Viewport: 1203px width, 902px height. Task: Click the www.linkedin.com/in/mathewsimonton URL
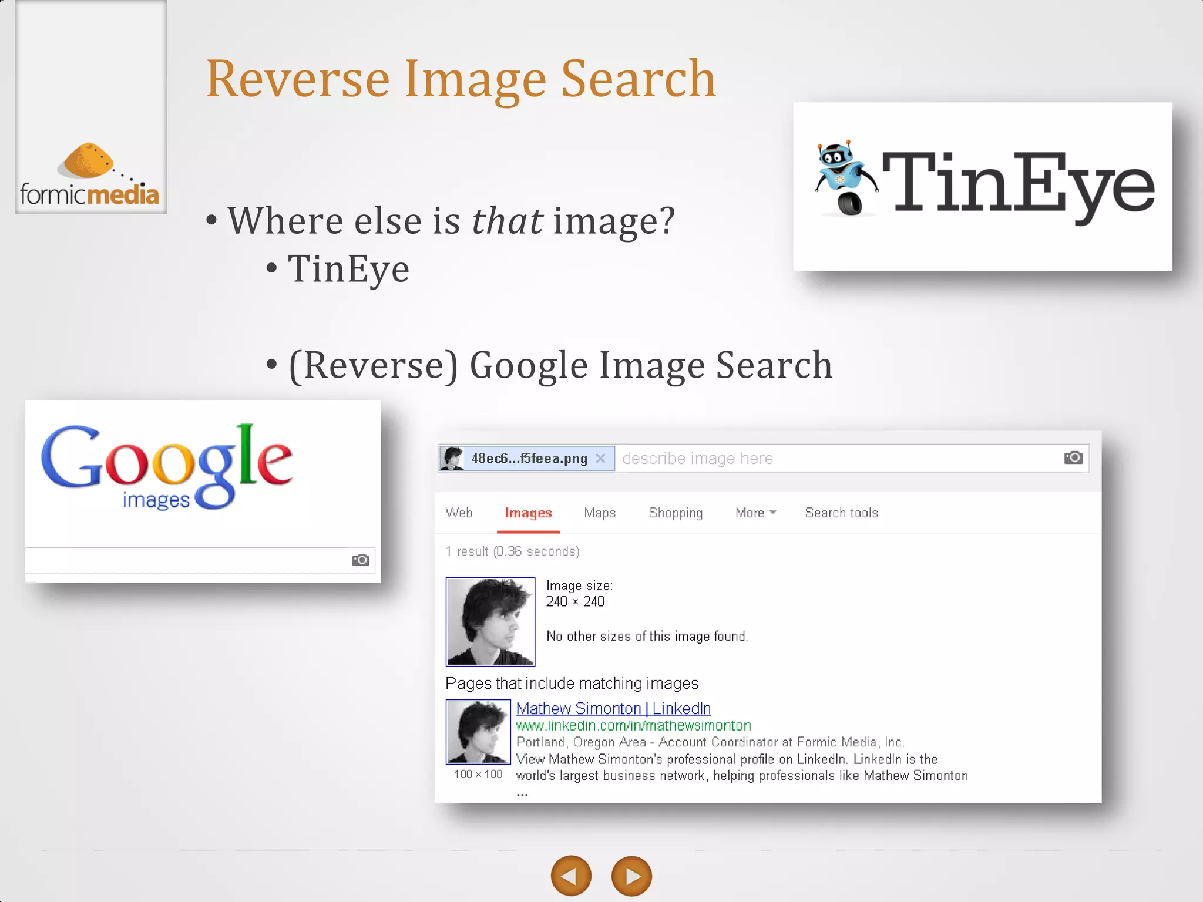pyautogui.click(x=633, y=726)
